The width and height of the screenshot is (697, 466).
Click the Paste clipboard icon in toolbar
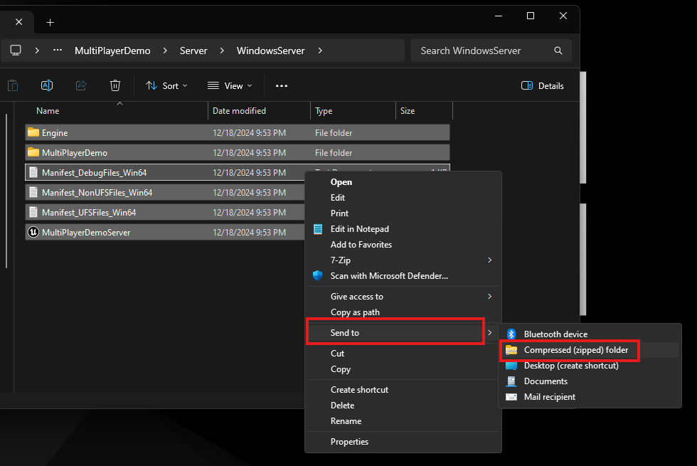(13, 85)
